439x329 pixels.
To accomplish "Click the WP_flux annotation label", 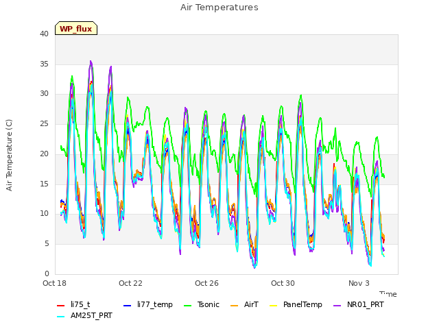I will [76, 29].
